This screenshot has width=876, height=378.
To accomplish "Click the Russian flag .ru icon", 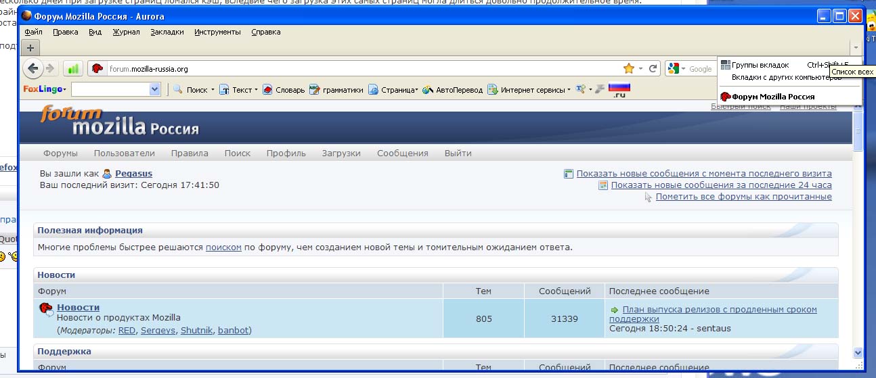I will pos(619,89).
